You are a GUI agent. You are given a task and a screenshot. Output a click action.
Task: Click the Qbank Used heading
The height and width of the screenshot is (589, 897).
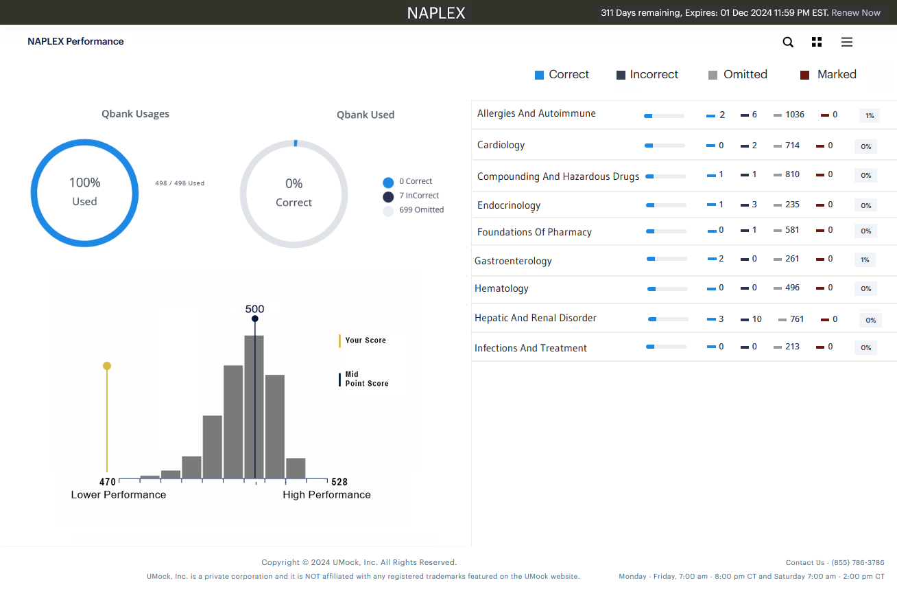point(366,115)
